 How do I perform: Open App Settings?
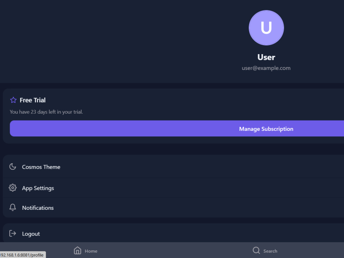[173, 188]
